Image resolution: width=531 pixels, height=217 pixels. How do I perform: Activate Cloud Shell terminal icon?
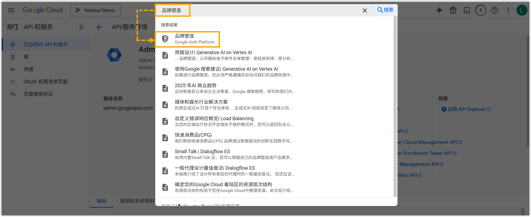coord(467,10)
